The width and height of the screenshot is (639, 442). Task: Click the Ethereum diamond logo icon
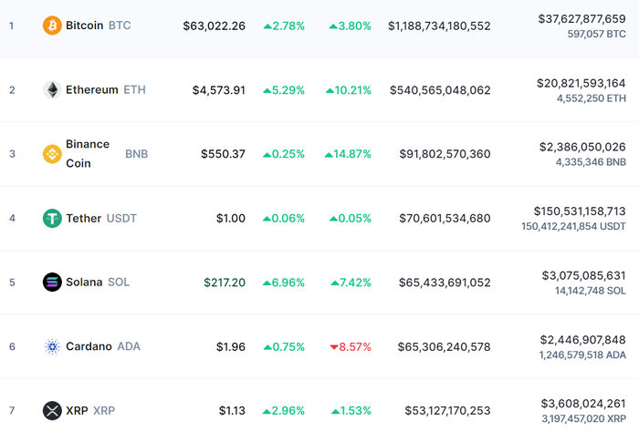click(x=52, y=90)
